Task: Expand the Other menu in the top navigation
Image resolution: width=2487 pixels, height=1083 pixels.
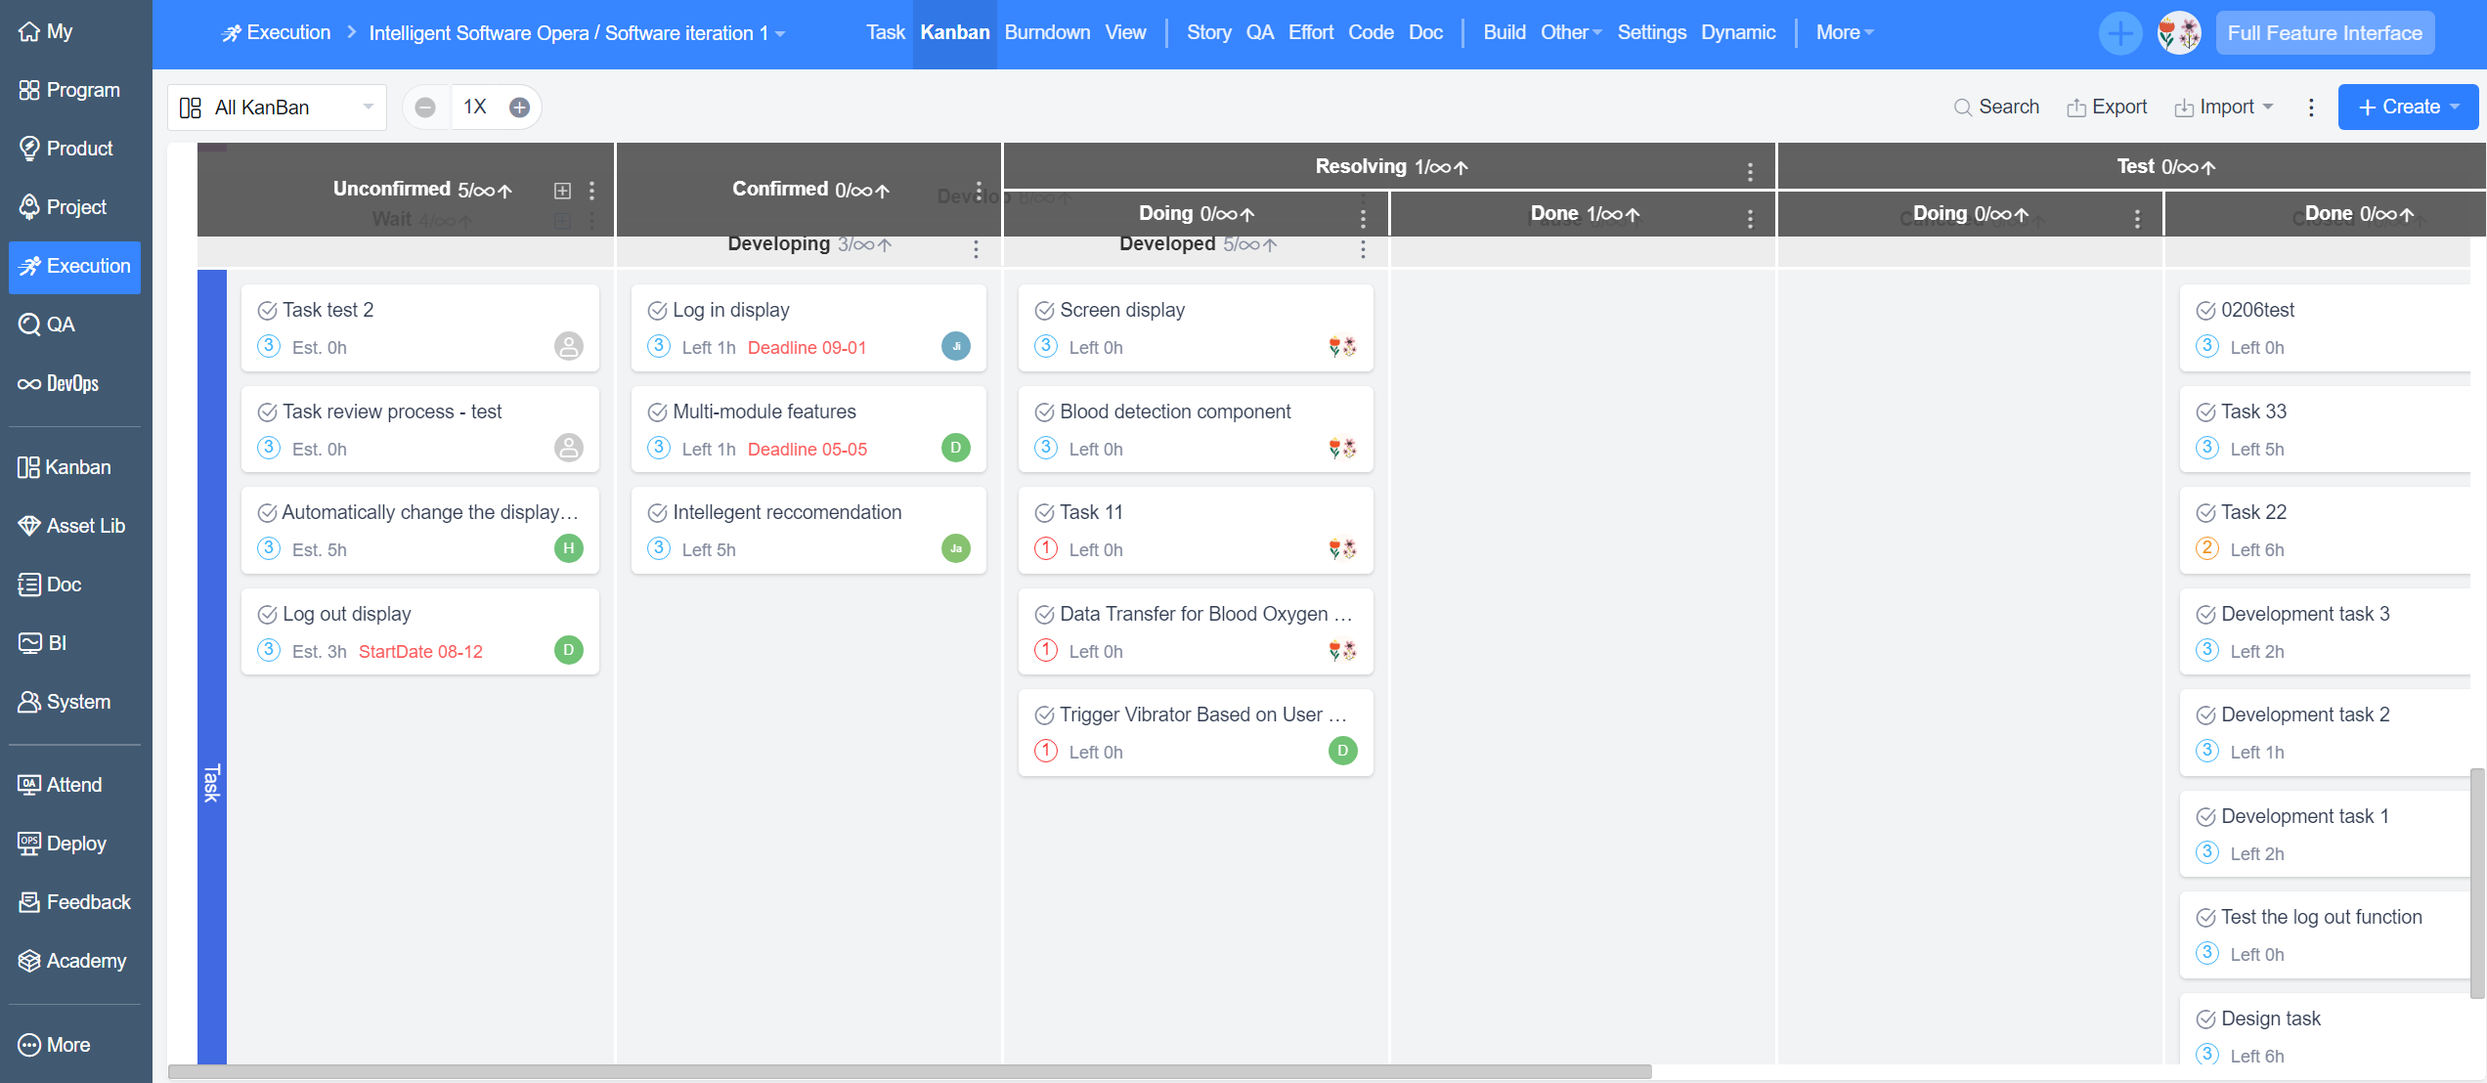Action: tap(1570, 32)
